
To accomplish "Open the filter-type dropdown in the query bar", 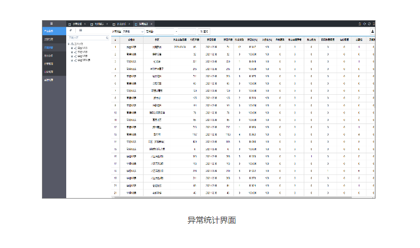I will [133, 32].
